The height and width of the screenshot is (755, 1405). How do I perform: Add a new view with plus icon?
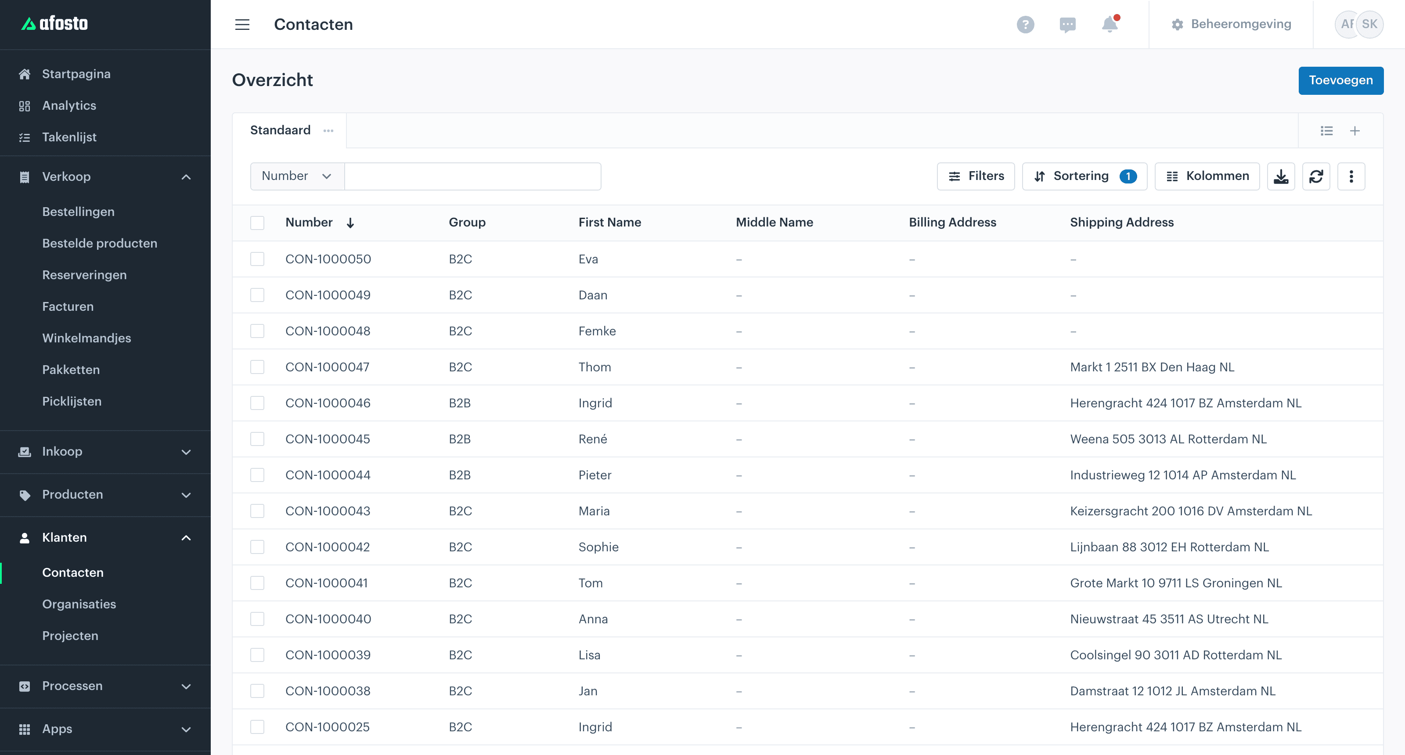(1355, 131)
